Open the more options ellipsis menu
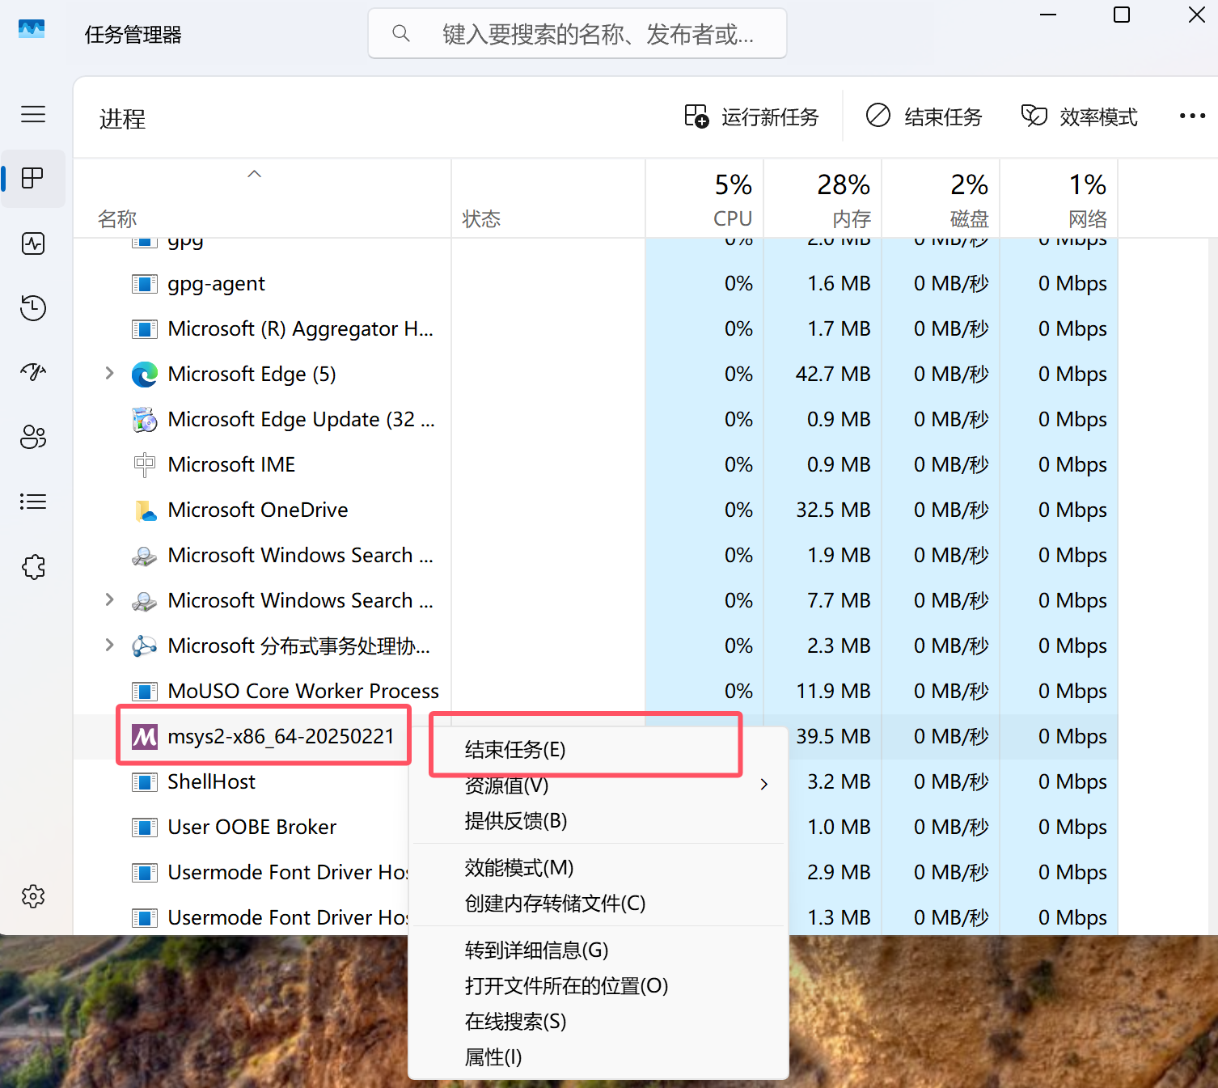Viewport: 1218px width, 1088px height. [1192, 116]
